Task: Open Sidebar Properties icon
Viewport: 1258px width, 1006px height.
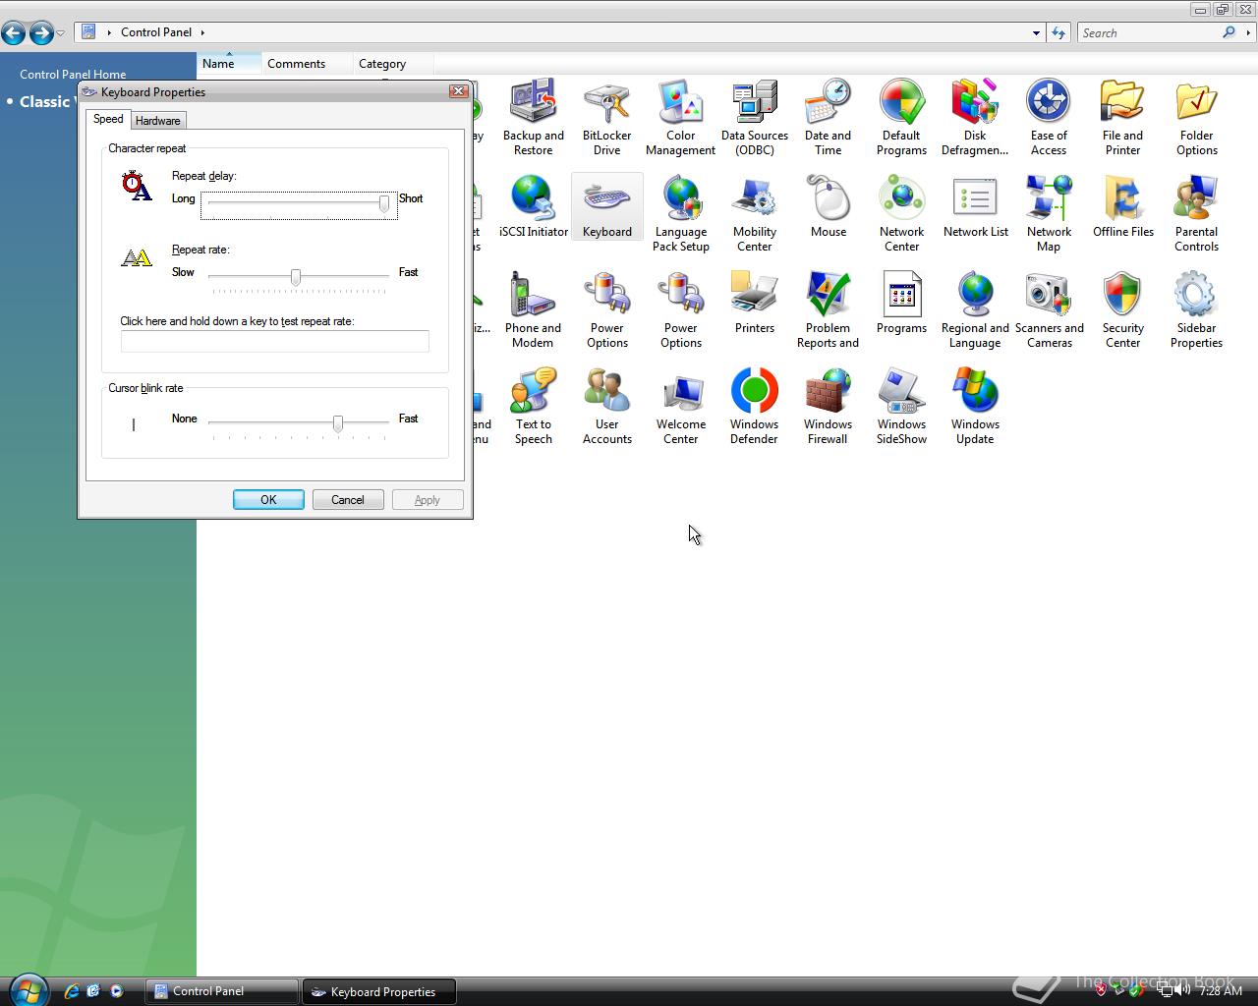Action: click(1196, 310)
